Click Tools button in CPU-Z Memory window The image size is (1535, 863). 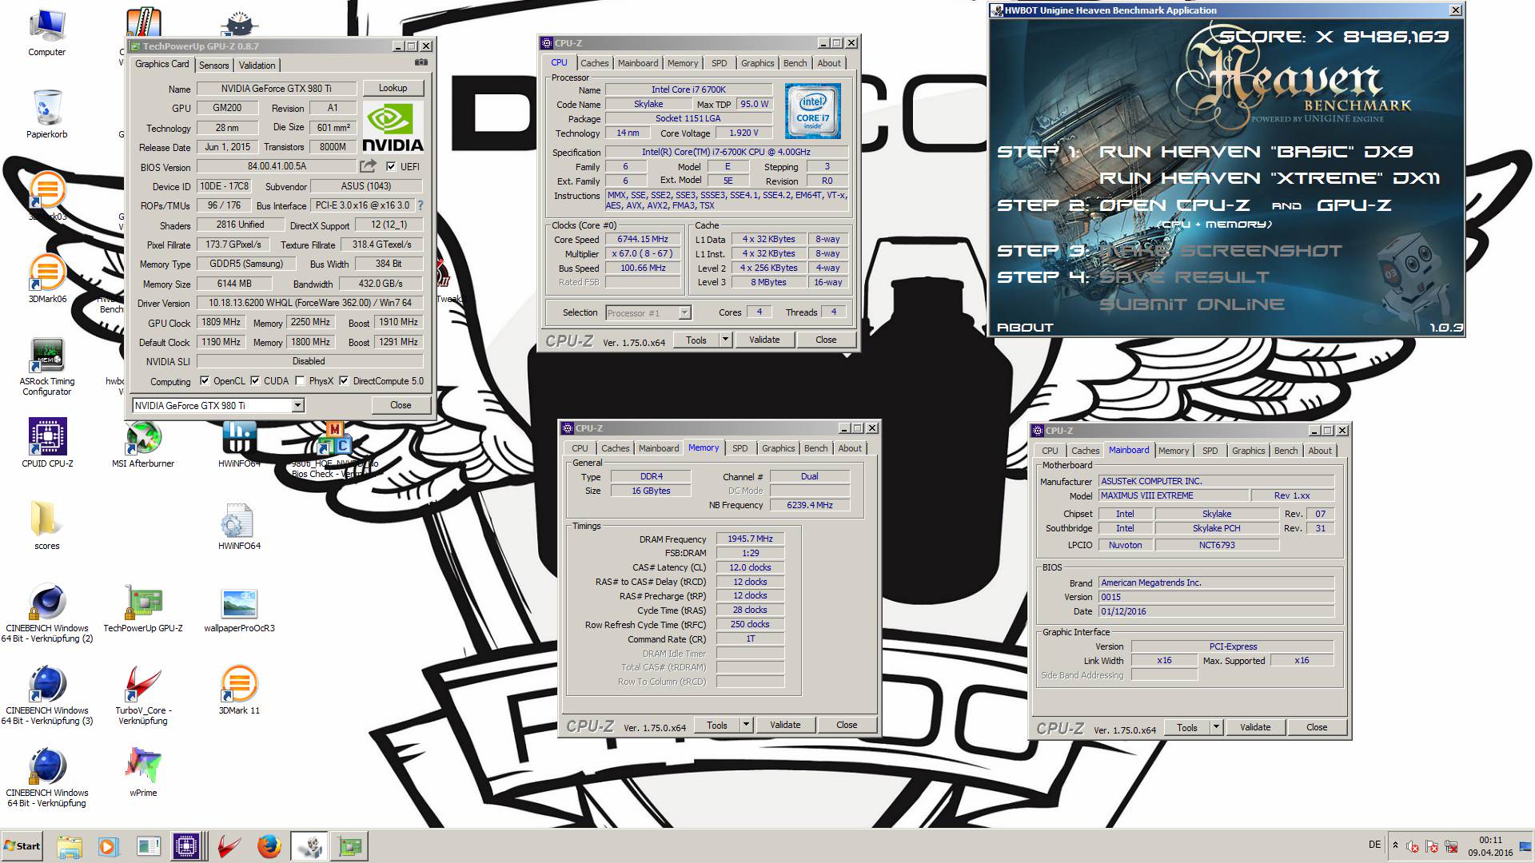point(717,725)
